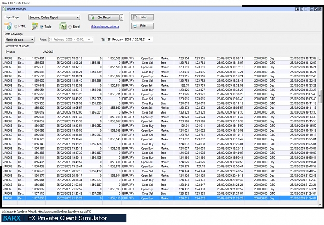Click cell 25/02/2009 19:06:58
The height and width of the screenshot is (225, 324).
[x=69, y=103]
